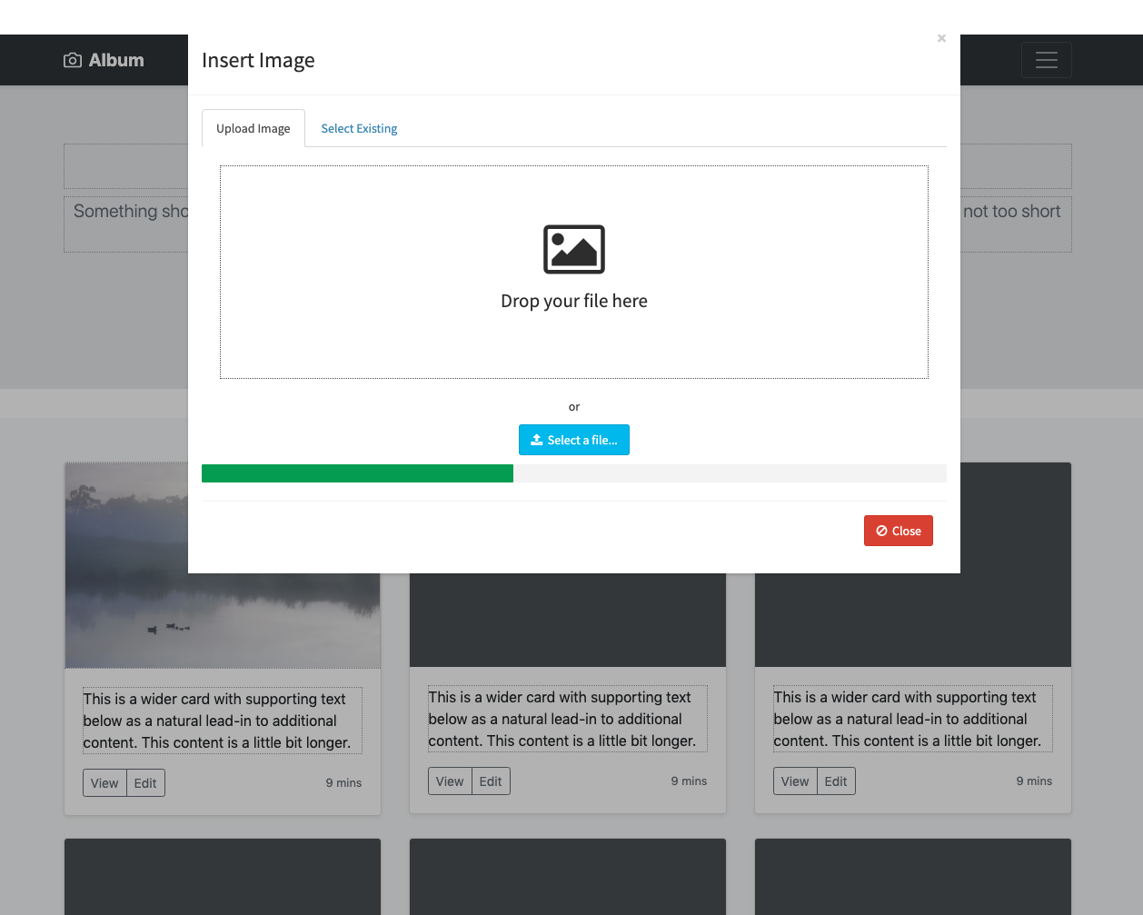The image size is (1143, 915).
Task: Click View on the lake photo card
Action: tap(104, 783)
